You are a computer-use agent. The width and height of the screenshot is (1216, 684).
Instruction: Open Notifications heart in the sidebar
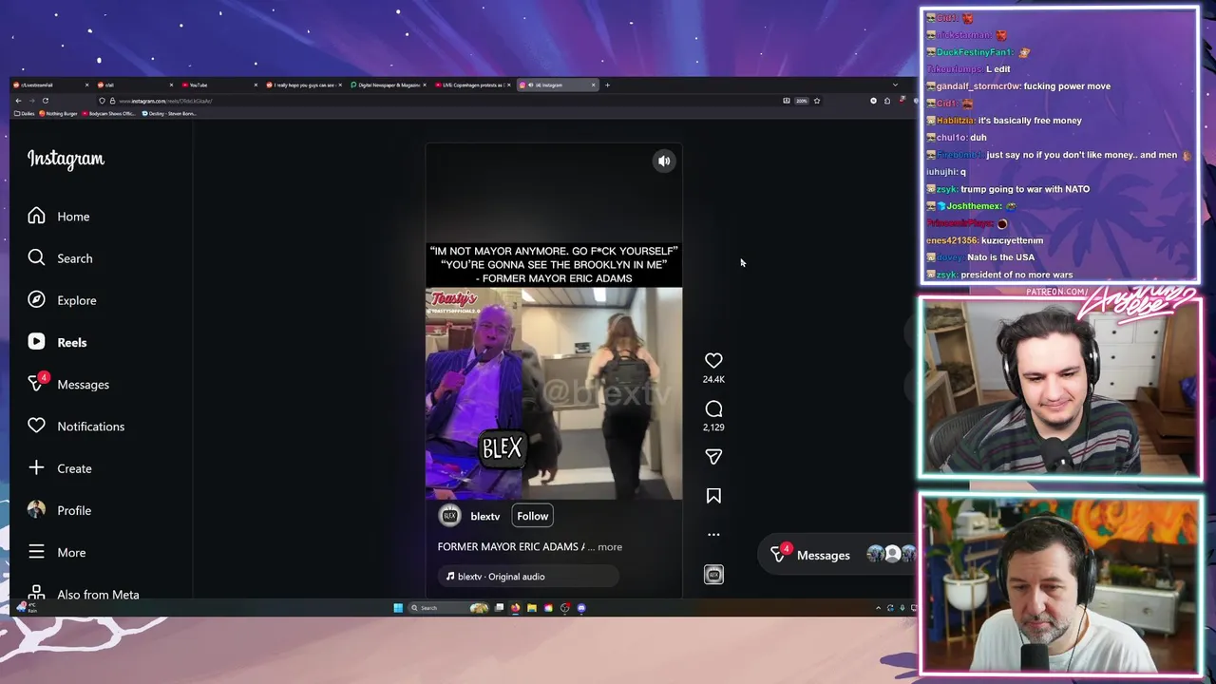tap(76, 427)
